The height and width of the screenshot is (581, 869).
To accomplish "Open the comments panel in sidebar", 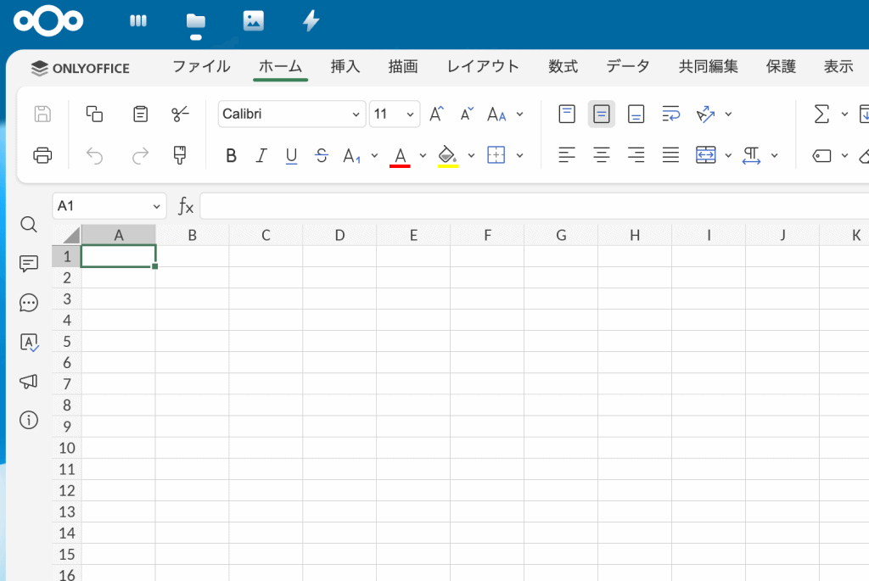I will [29, 264].
